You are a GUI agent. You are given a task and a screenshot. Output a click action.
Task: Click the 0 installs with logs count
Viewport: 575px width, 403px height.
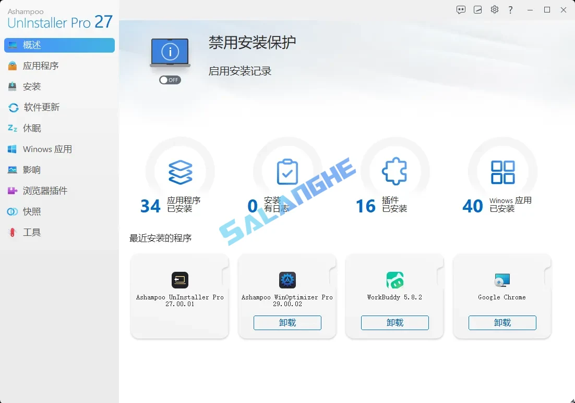point(253,206)
